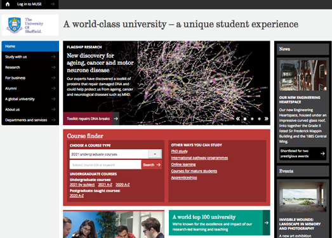Click the subject or keyword search field

[x=105, y=165]
